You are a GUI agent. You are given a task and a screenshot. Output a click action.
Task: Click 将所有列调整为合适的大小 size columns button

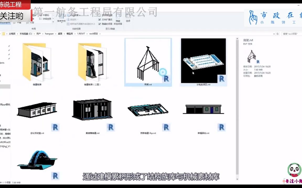(81, 24)
